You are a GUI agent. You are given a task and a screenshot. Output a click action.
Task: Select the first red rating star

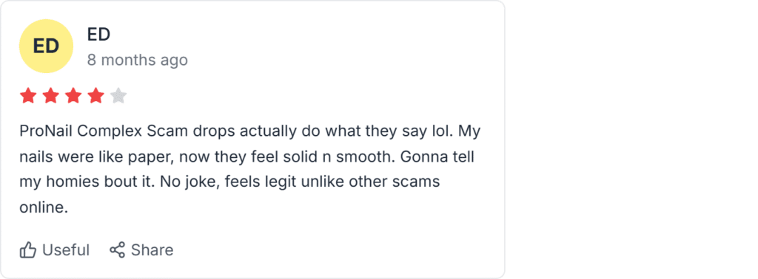(x=28, y=96)
